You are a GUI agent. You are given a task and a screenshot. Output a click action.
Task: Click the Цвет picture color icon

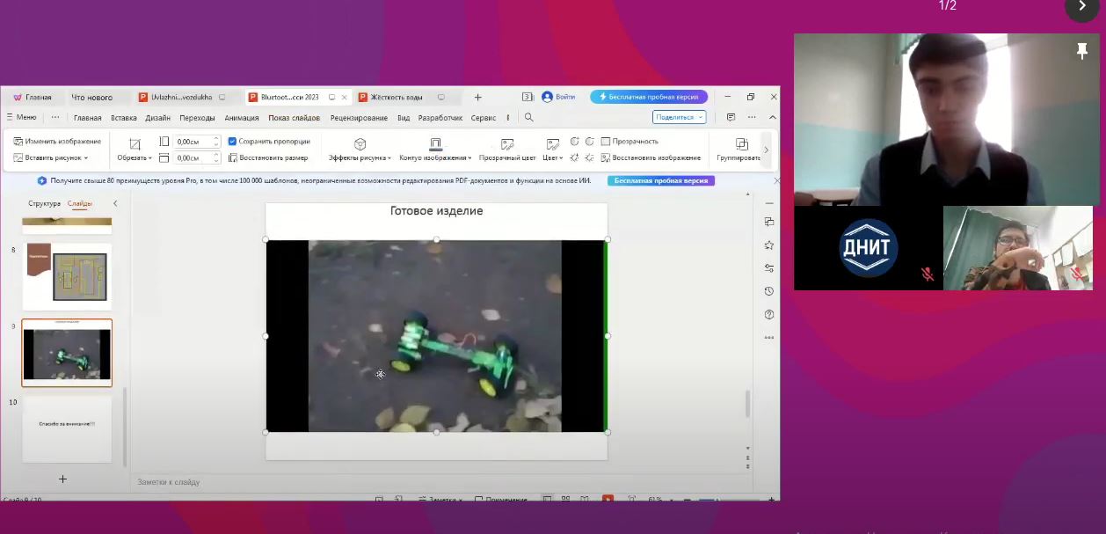click(552, 143)
